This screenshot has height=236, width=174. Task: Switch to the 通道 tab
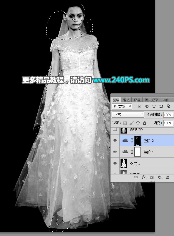126,100
